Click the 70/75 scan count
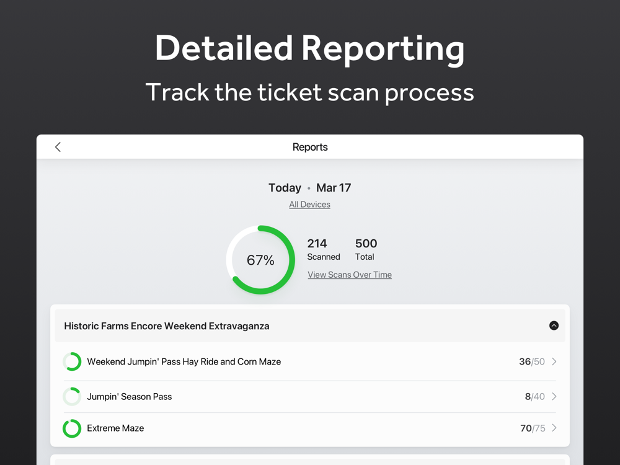The height and width of the screenshot is (465, 620). pyautogui.click(x=533, y=428)
